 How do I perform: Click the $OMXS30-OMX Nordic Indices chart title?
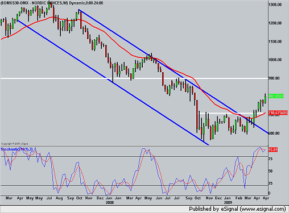point(52,3)
